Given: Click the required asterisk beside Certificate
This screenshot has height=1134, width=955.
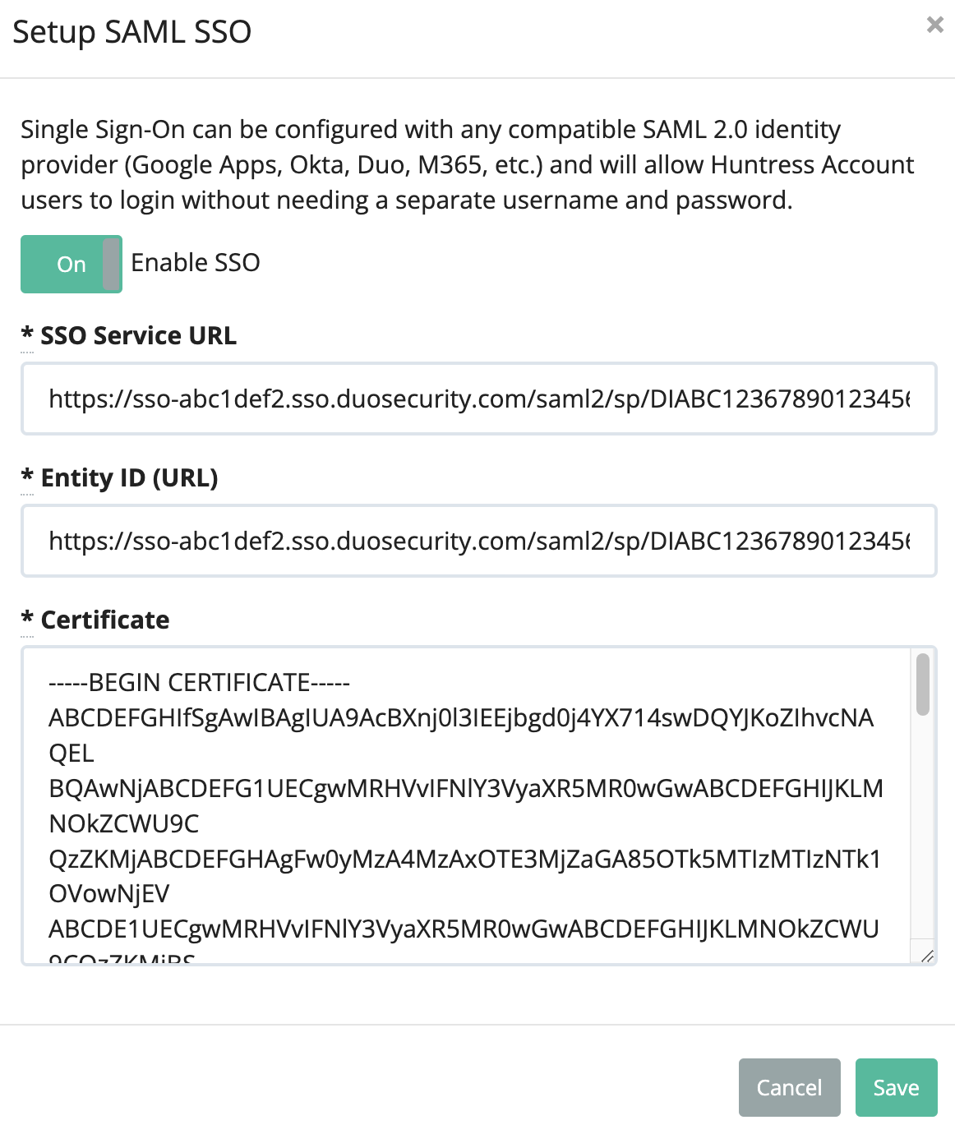Looking at the screenshot, I should click(x=27, y=619).
